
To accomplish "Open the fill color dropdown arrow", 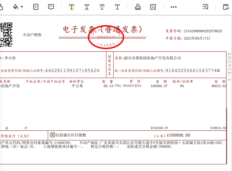I will coord(22,7).
